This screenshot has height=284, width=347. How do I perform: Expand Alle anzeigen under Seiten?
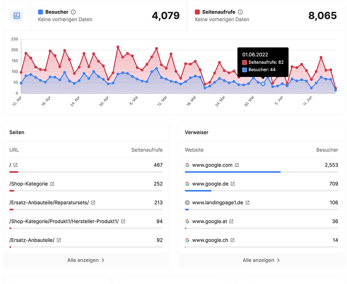[86, 260]
